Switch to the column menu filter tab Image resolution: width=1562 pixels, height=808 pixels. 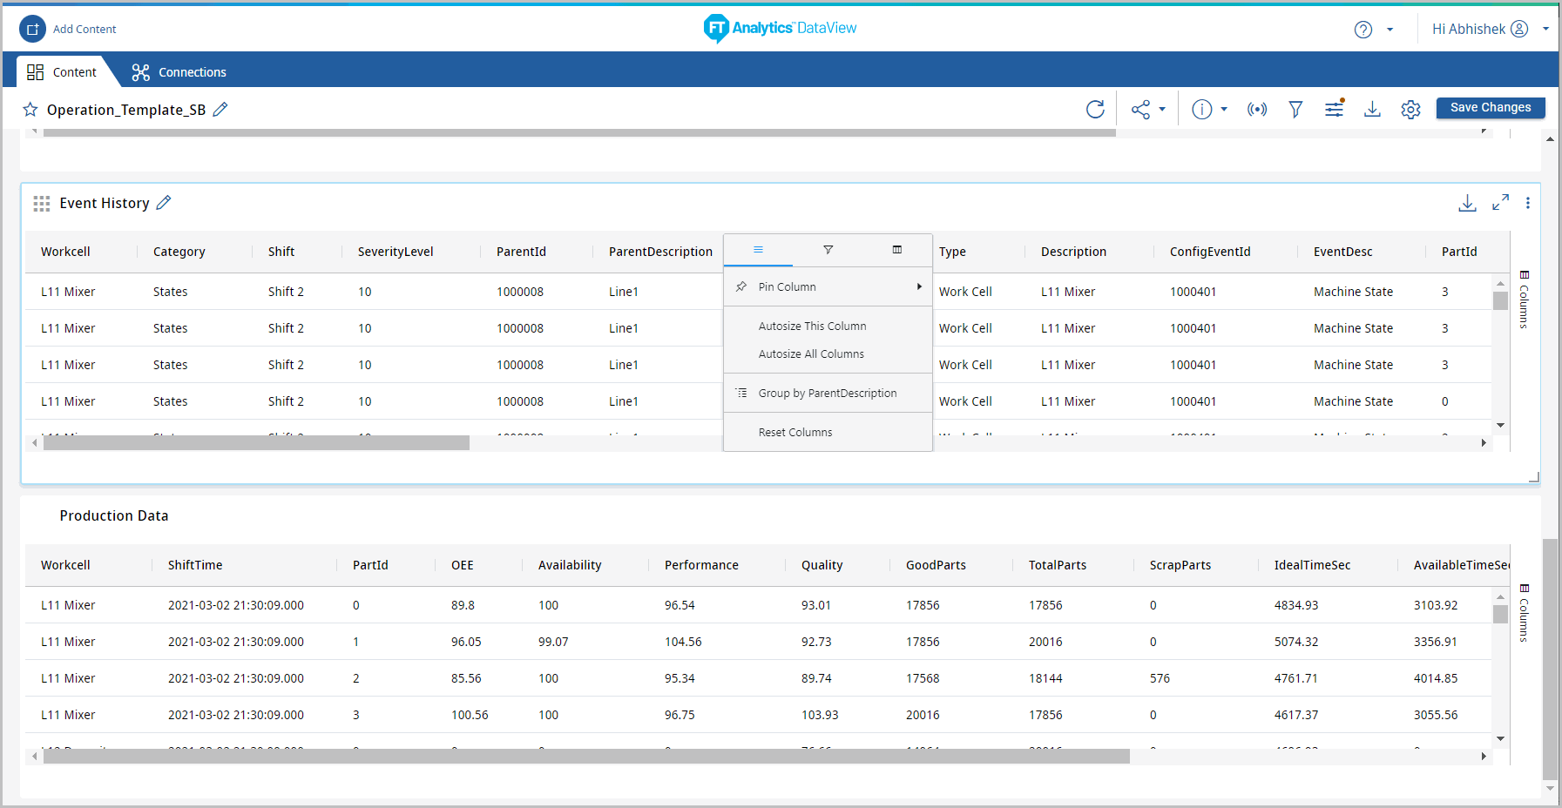click(828, 250)
